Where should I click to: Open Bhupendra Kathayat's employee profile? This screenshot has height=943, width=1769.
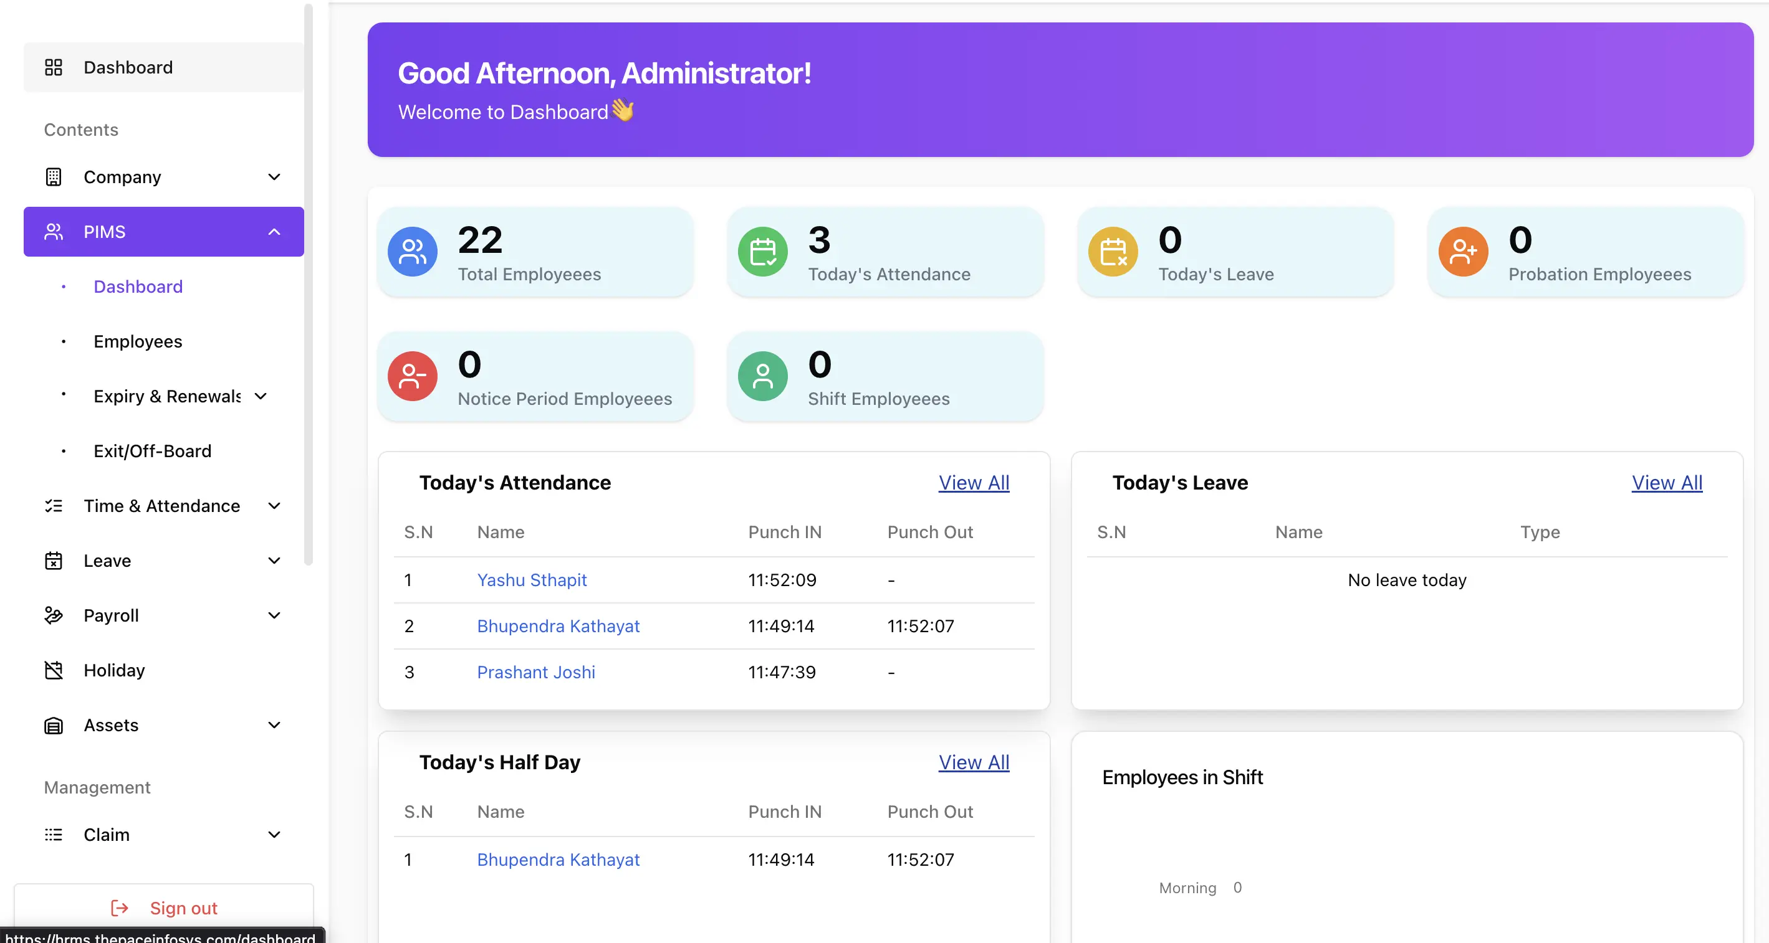(558, 625)
